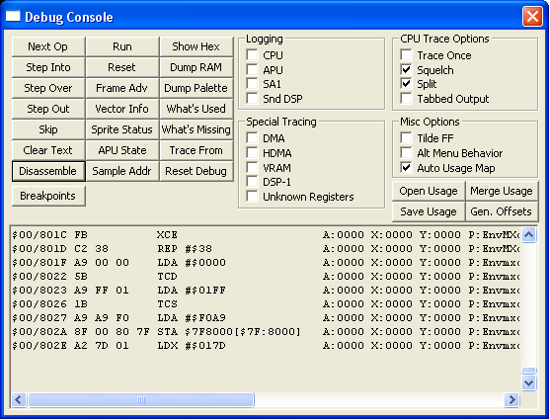Show the APU State
This screenshot has height=420, width=550.
[x=122, y=150]
